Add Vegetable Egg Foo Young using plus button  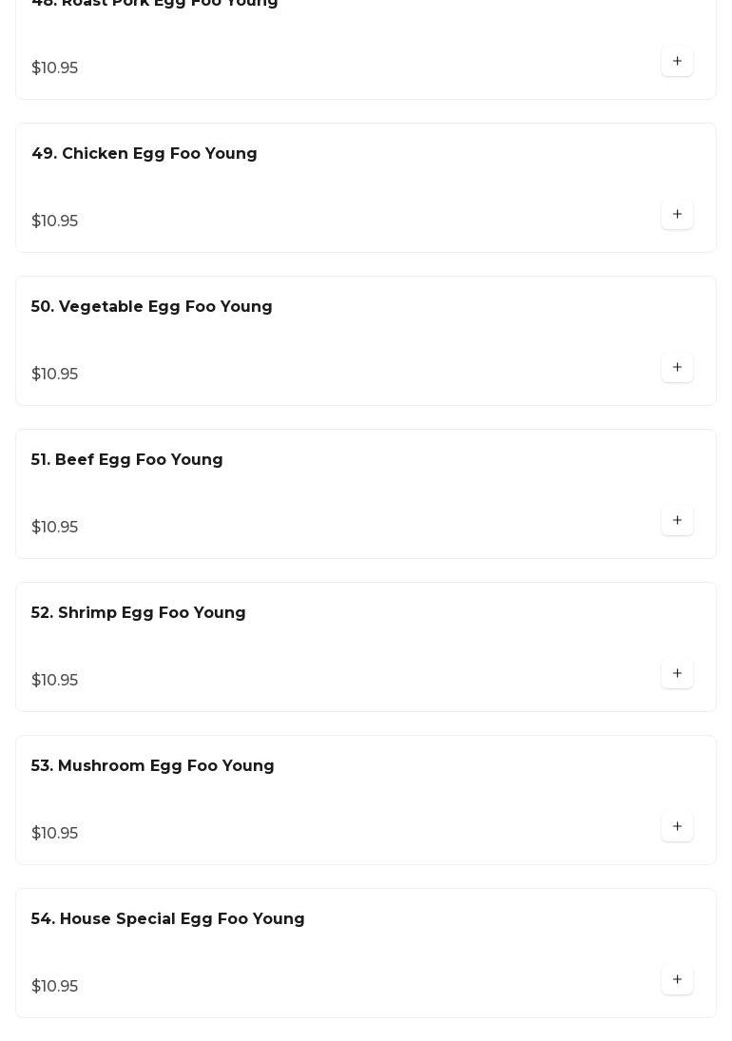[x=677, y=368]
